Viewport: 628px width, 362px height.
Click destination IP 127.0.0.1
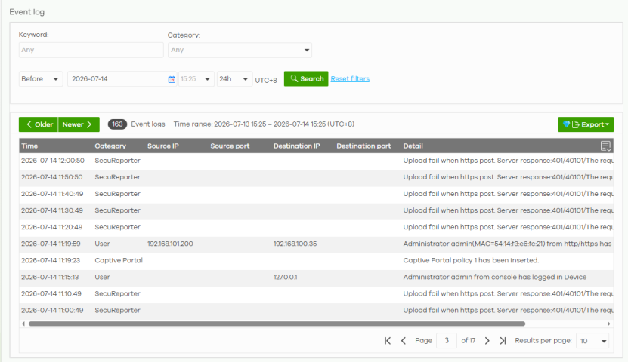click(286, 277)
